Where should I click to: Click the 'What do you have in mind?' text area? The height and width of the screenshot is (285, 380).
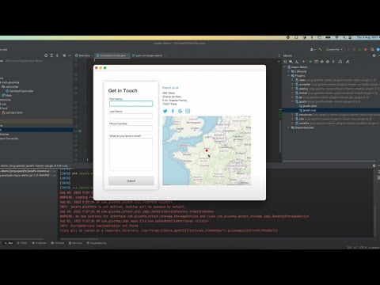pyautogui.click(x=131, y=154)
